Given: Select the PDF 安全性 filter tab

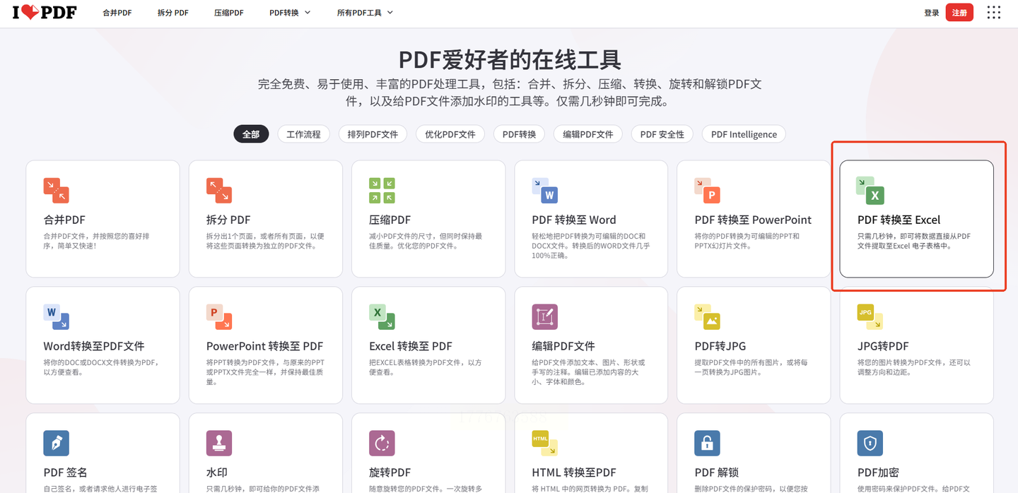Looking at the screenshot, I should (662, 134).
